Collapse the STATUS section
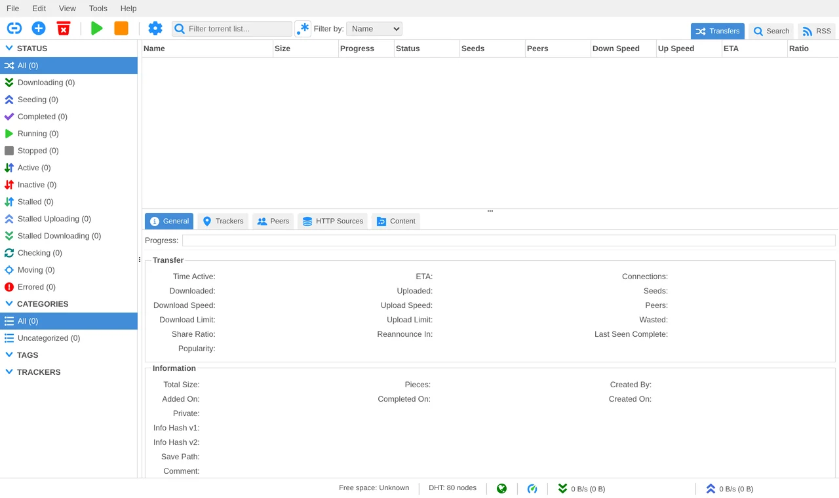The width and height of the screenshot is (839, 498). pos(9,48)
